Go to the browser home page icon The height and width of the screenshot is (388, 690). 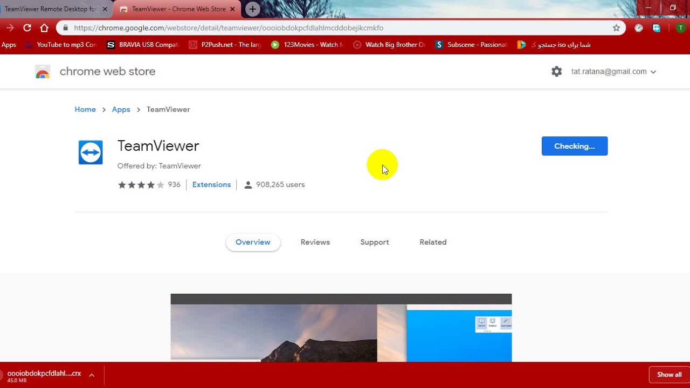(44, 28)
